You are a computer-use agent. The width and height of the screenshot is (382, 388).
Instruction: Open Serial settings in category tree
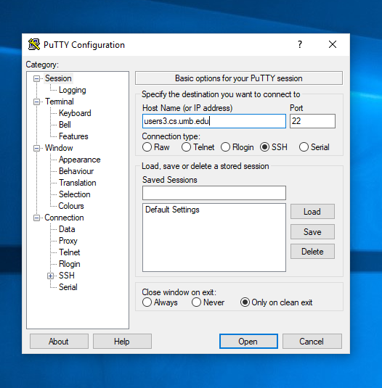tap(68, 287)
